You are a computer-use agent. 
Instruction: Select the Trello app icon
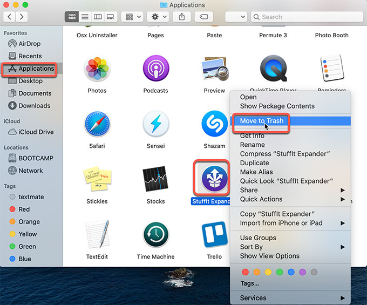coord(215,234)
